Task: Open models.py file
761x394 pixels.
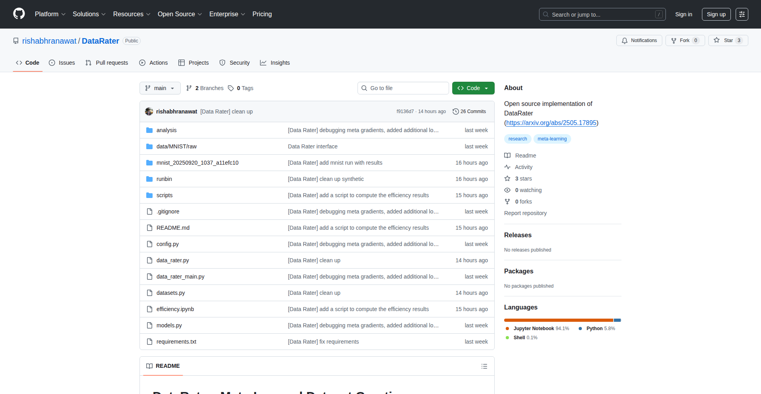Action: click(169, 325)
